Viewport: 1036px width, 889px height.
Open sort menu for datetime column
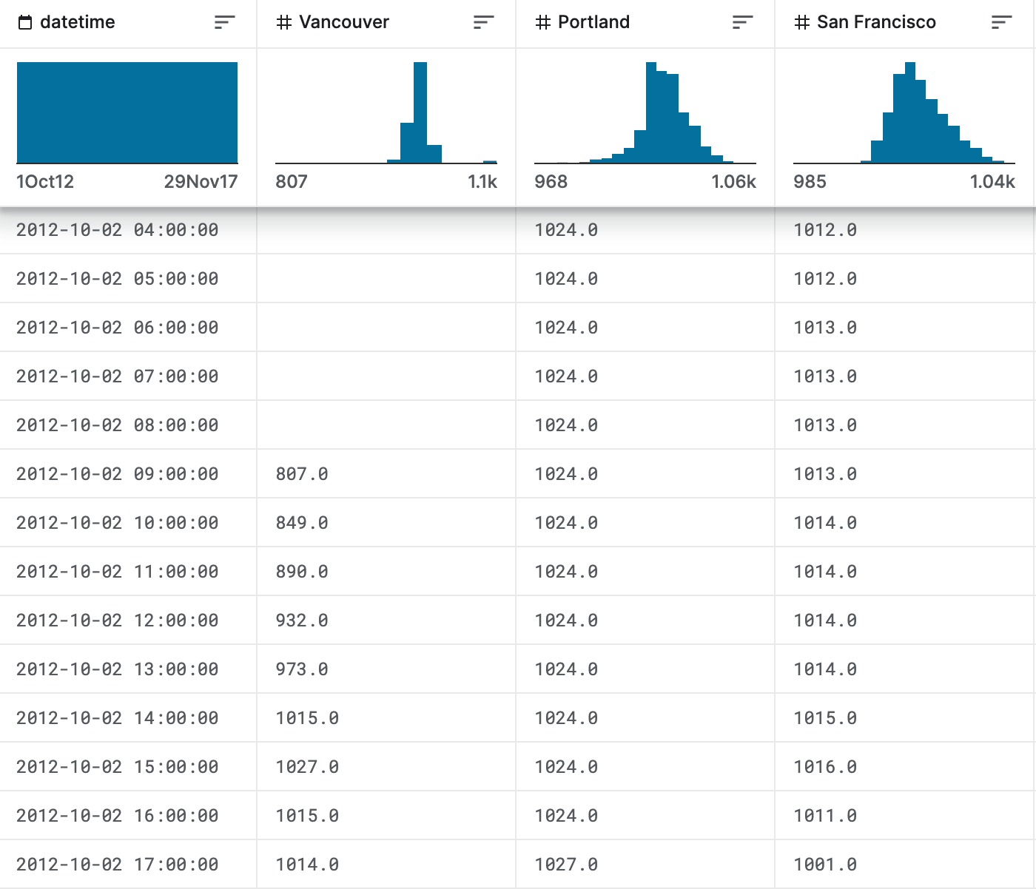(x=224, y=23)
